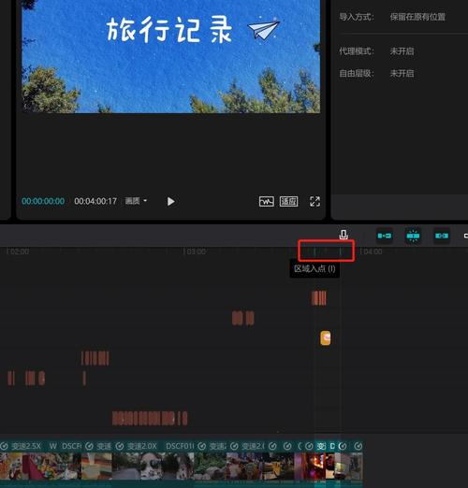Click the total duration 00:04:00:17
This screenshot has width=468, height=488.
coord(95,201)
